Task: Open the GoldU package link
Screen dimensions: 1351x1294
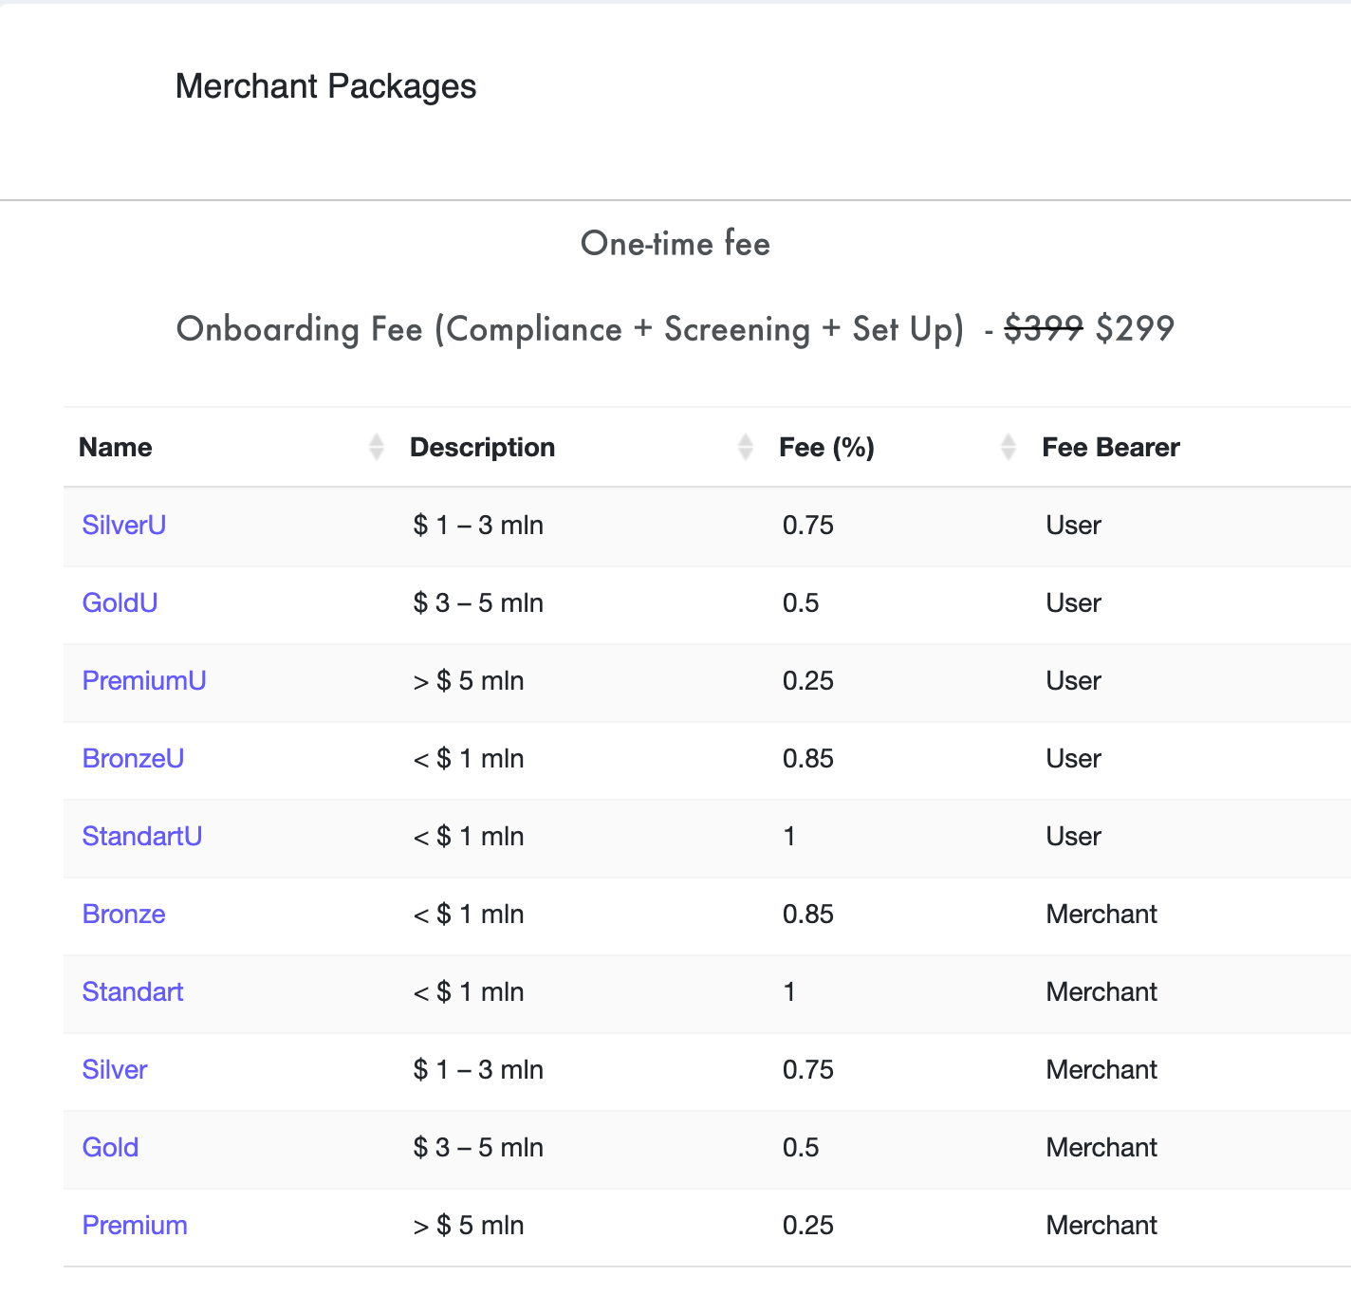Action: [x=120, y=603]
